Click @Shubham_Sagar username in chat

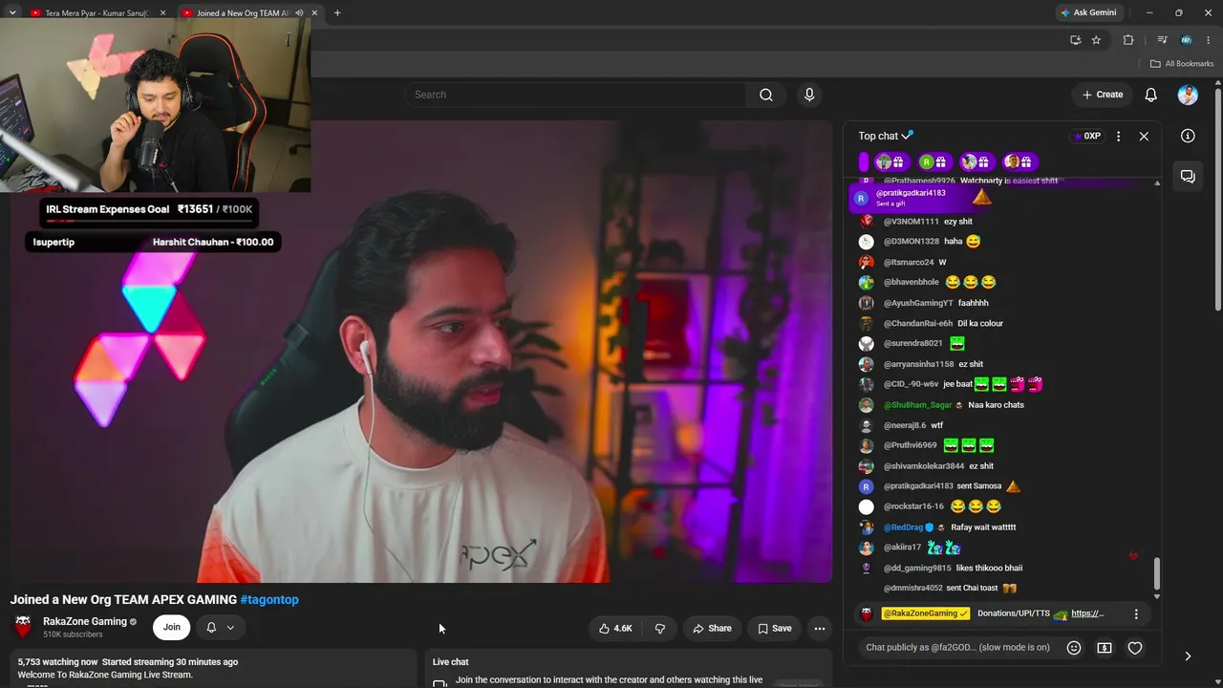[917, 405]
